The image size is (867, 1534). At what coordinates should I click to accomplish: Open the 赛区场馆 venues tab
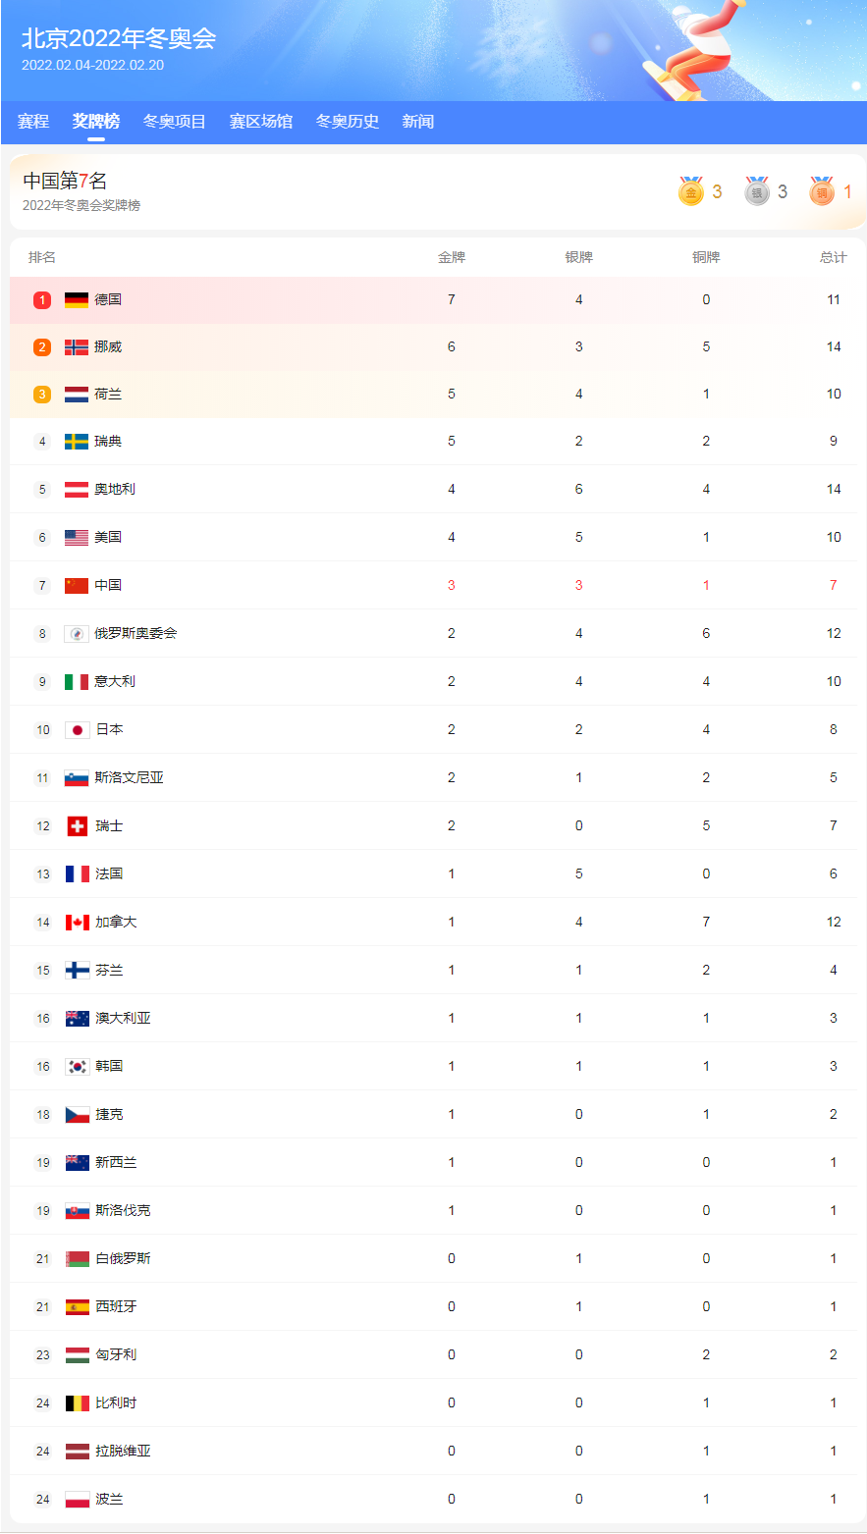261,122
